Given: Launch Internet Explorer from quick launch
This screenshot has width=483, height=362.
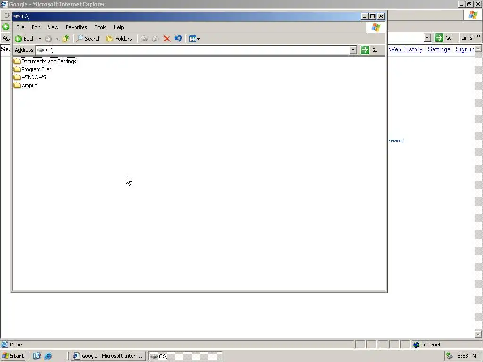Looking at the screenshot, I should 49,356.
